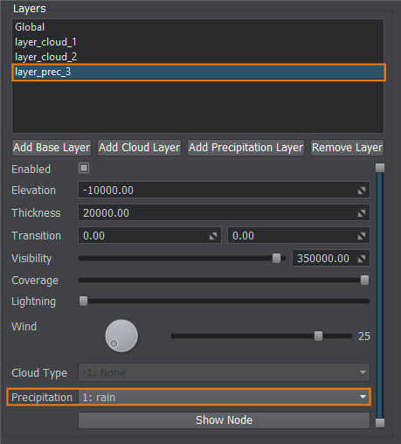The width and height of the screenshot is (401, 444).
Task: Click the Show Node button
Action: [x=224, y=420]
